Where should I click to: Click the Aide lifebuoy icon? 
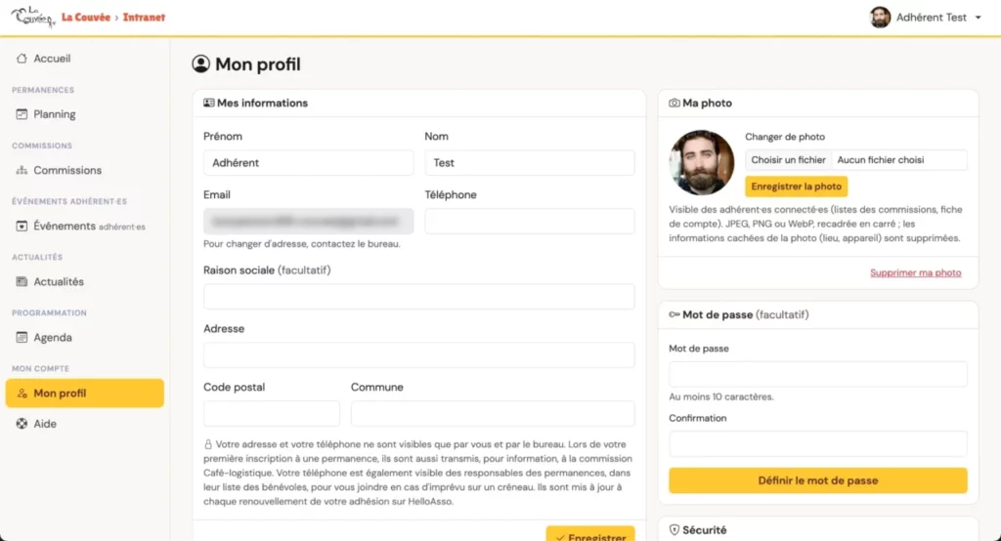22,424
